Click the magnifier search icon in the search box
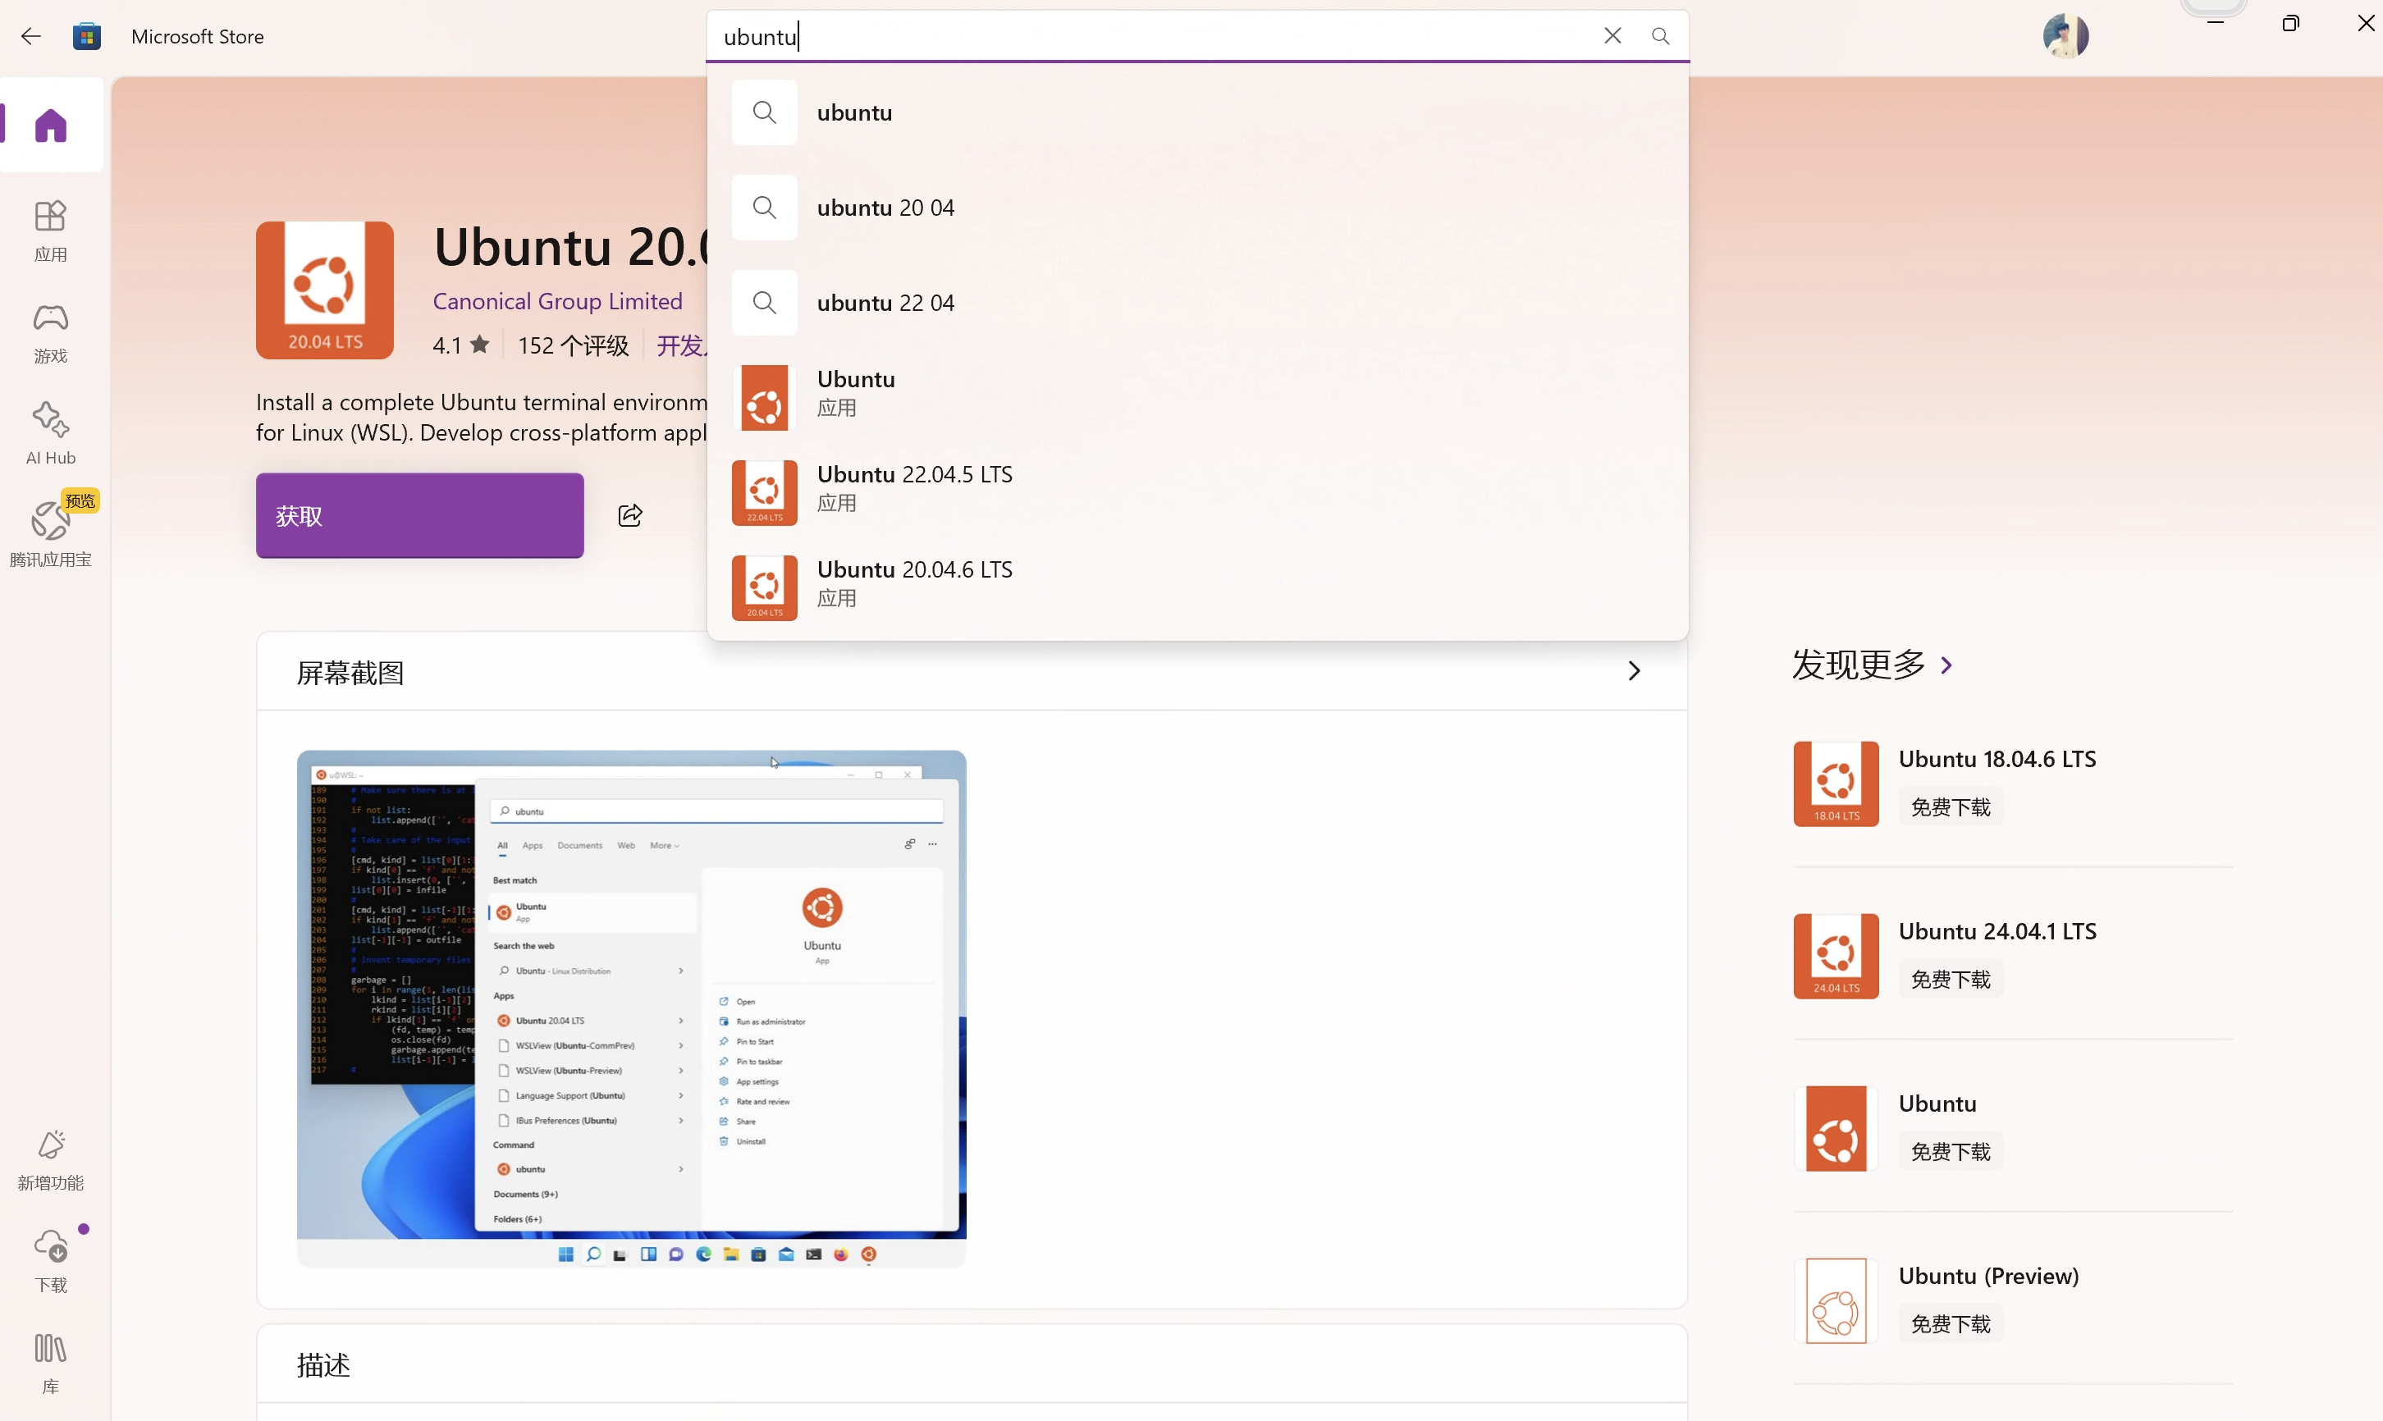2383x1421 pixels. click(x=1661, y=36)
